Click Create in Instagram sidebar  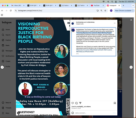coord(6,61)
